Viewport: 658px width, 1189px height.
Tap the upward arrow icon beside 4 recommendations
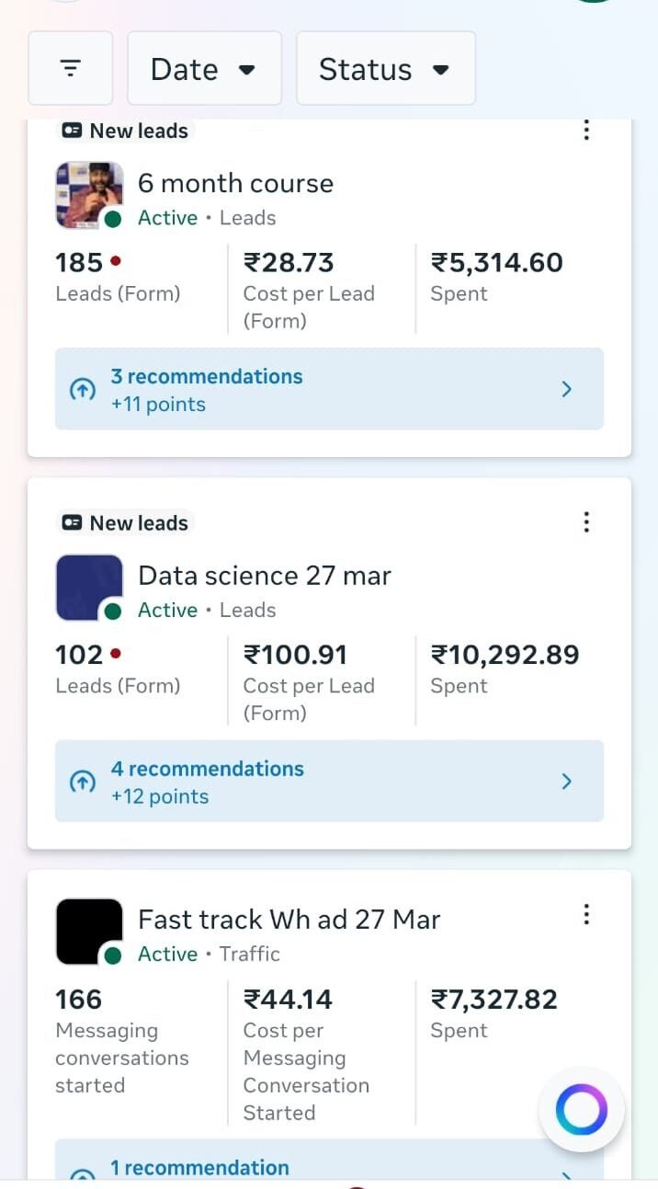click(83, 783)
